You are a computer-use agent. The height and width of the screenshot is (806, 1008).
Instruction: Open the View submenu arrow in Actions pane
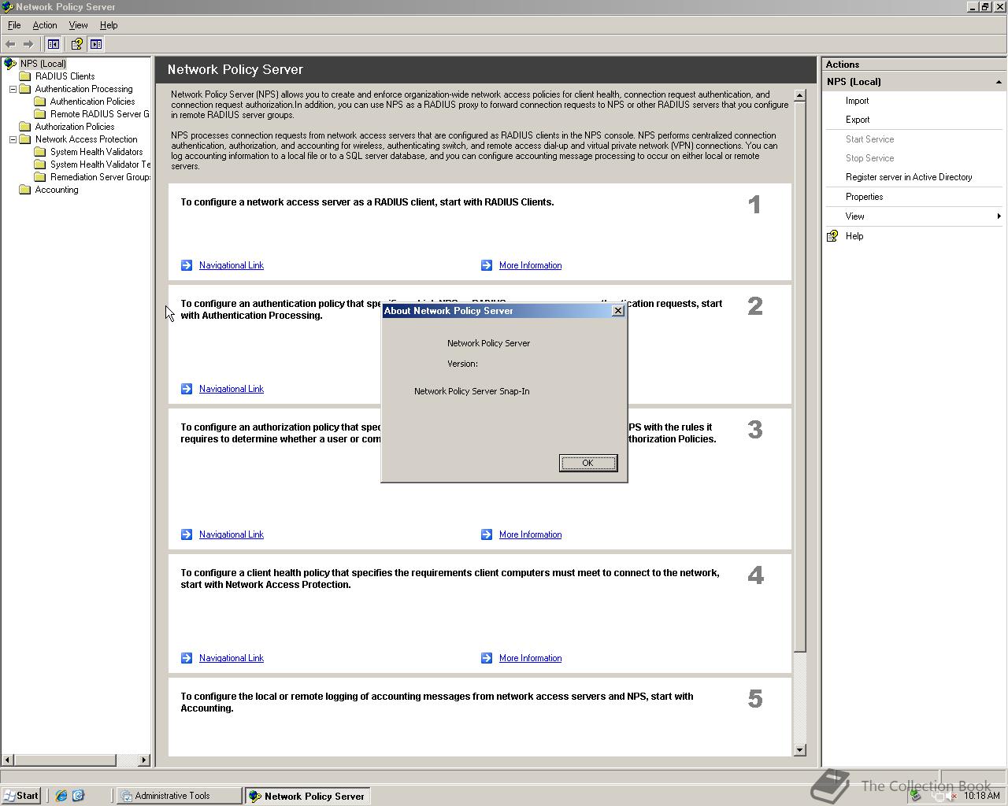[999, 216]
